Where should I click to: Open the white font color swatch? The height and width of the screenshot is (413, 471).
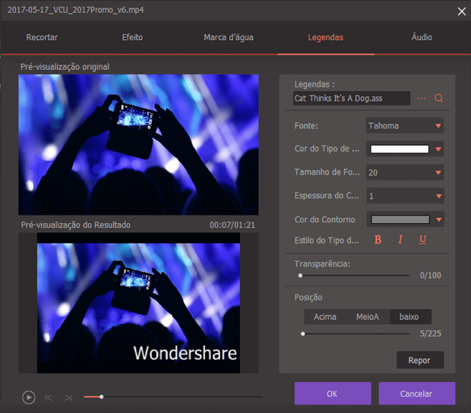(400, 150)
